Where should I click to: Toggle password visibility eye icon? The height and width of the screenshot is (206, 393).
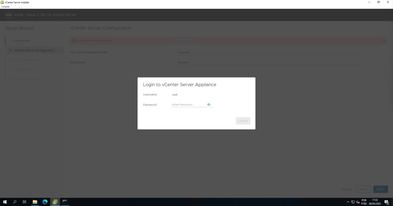point(208,105)
